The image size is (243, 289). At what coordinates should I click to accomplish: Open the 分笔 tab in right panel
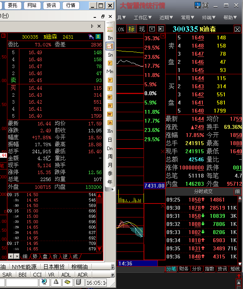pos(171,269)
